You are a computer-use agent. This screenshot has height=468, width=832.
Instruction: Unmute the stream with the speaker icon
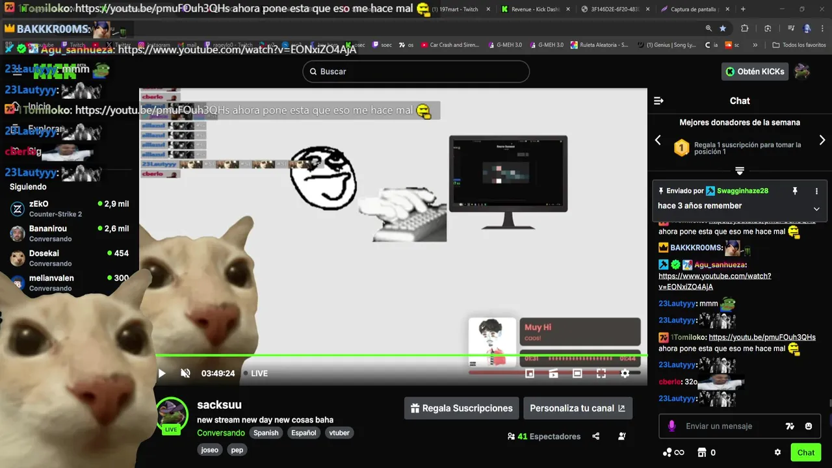[x=185, y=373]
